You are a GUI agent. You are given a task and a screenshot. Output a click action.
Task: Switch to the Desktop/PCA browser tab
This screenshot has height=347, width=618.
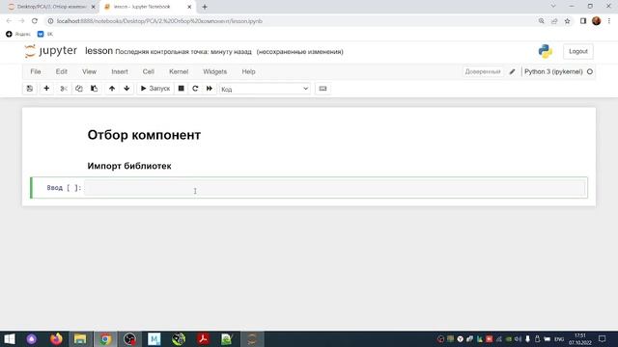pyautogui.click(x=51, y=7)
